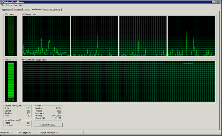Screen dimensions: 222x136
Task: Click status bar Processes: 125 entry
Action: [9, 133]
